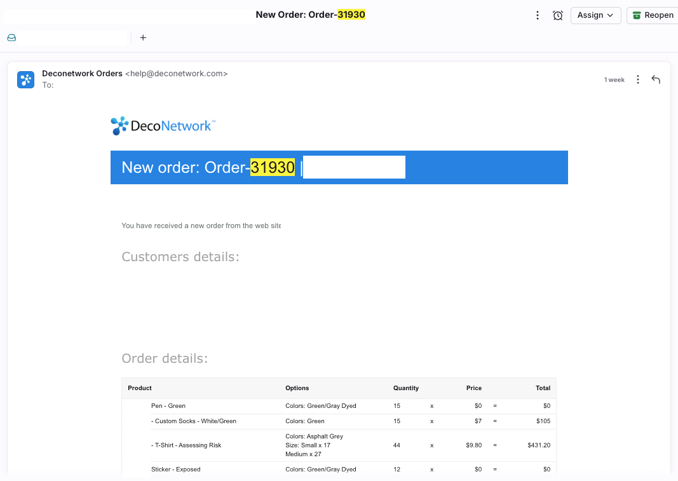Click the DecoNetwork logo in email
678x481 pixels.
(x=163, y=126)
